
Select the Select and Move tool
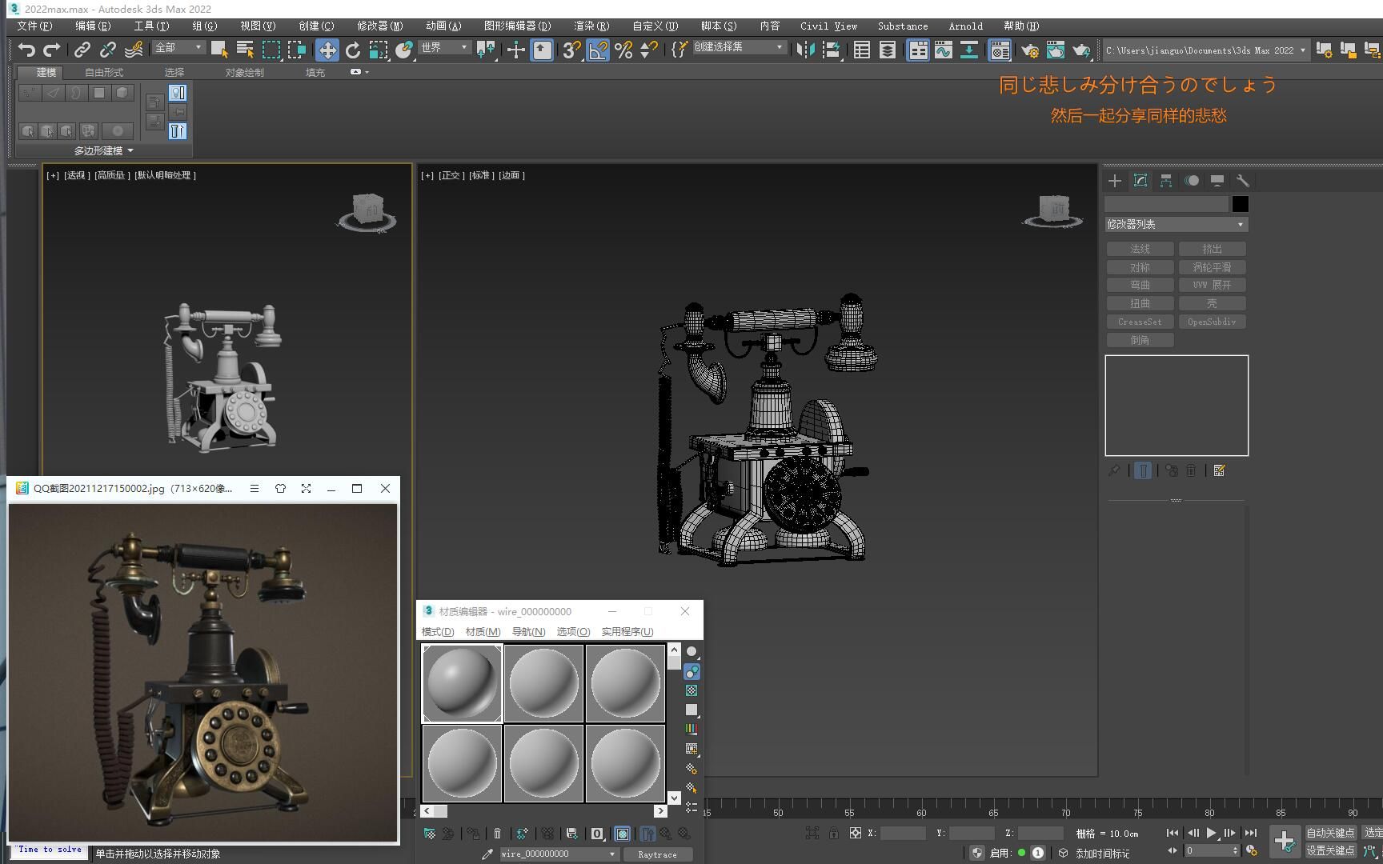point(327,50)
